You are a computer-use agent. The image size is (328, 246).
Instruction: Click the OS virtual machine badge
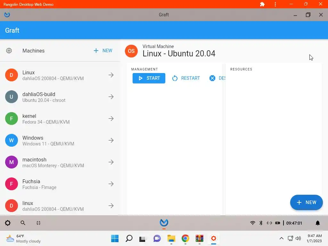pyautogui.click(x=131, y=51)
